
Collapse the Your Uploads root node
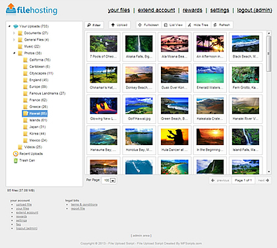pyautogui.click(x=9, y=26)
